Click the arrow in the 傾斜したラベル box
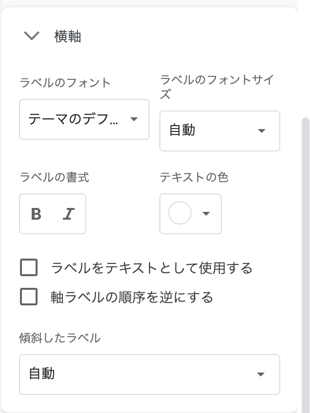 (261, 374)
